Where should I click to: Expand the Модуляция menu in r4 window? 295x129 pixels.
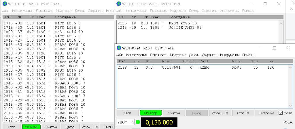178,55
